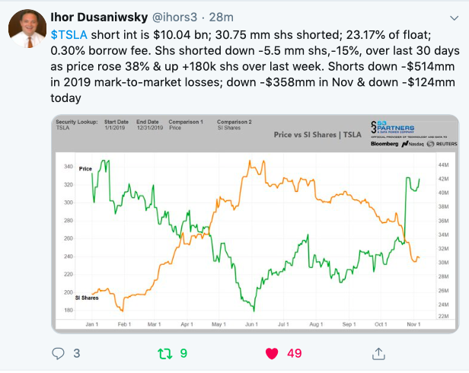
Task: Open Ihor Dusaniwsky's profile picture
Action: [27, 28]
